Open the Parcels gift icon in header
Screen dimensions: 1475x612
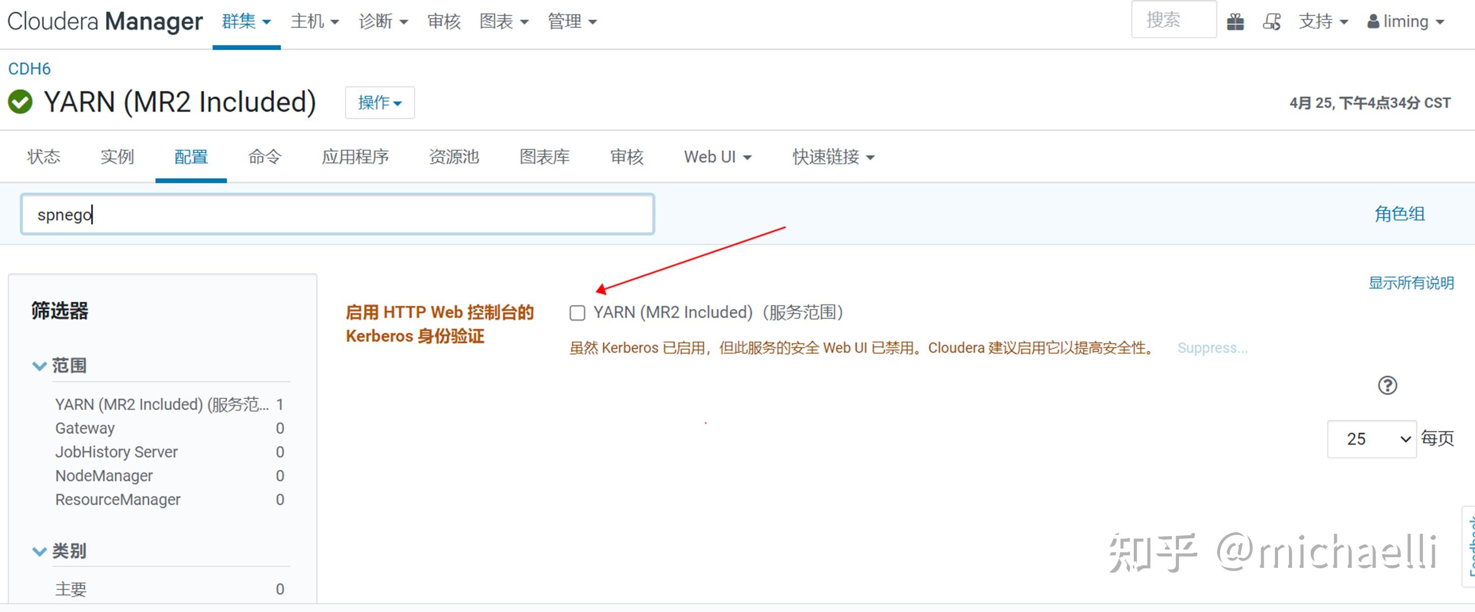[1236, 21]
